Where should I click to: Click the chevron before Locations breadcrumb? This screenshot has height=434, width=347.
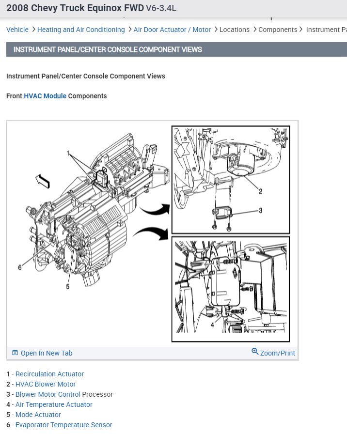pyautogui.click(x=216, y=30)
